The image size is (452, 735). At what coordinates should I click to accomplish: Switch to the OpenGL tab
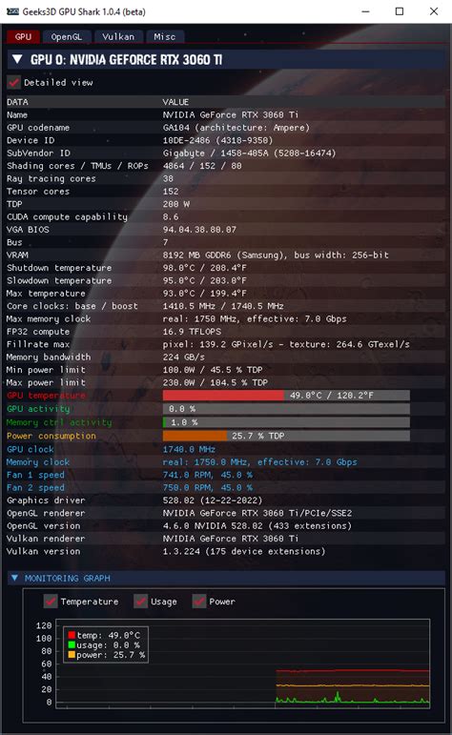coord(66,37)
